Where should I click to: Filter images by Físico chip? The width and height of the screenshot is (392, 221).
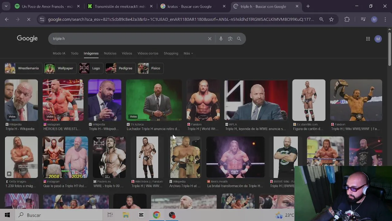coord(151,68)
